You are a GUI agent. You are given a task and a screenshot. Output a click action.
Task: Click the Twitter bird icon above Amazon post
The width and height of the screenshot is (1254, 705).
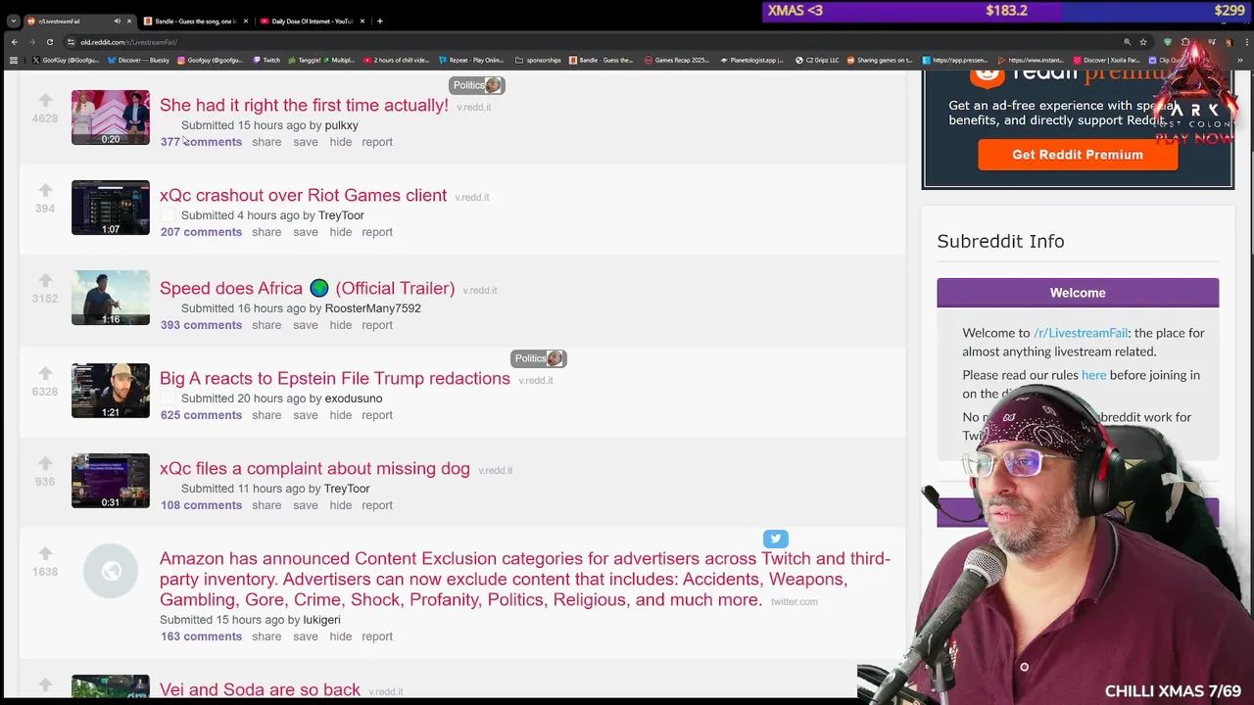point(776,539)
